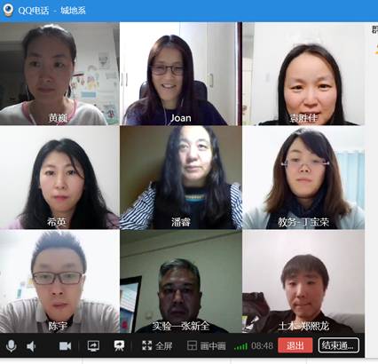
Task: Click the 结束通... end call button
Action: (339, 345)
